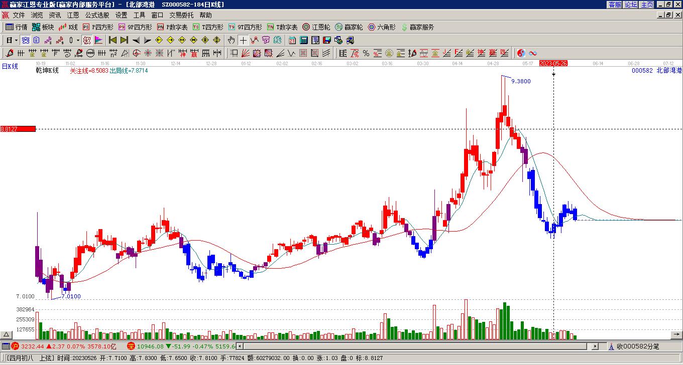Click the black left arrow icon
The image size is (683, 365).
pos(136,40)
